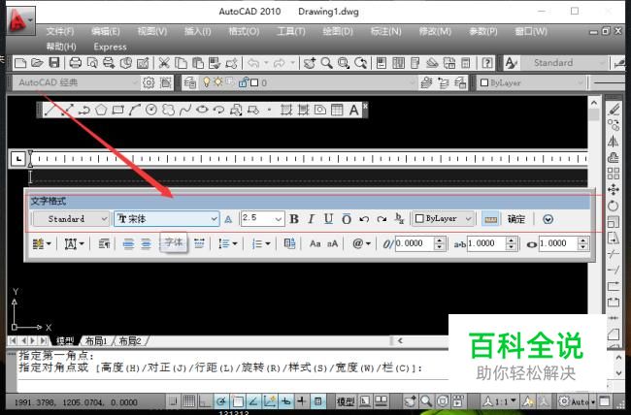Select the Revision Cloud tool

(168, 110)
